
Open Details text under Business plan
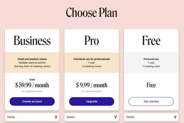point(11,117)
